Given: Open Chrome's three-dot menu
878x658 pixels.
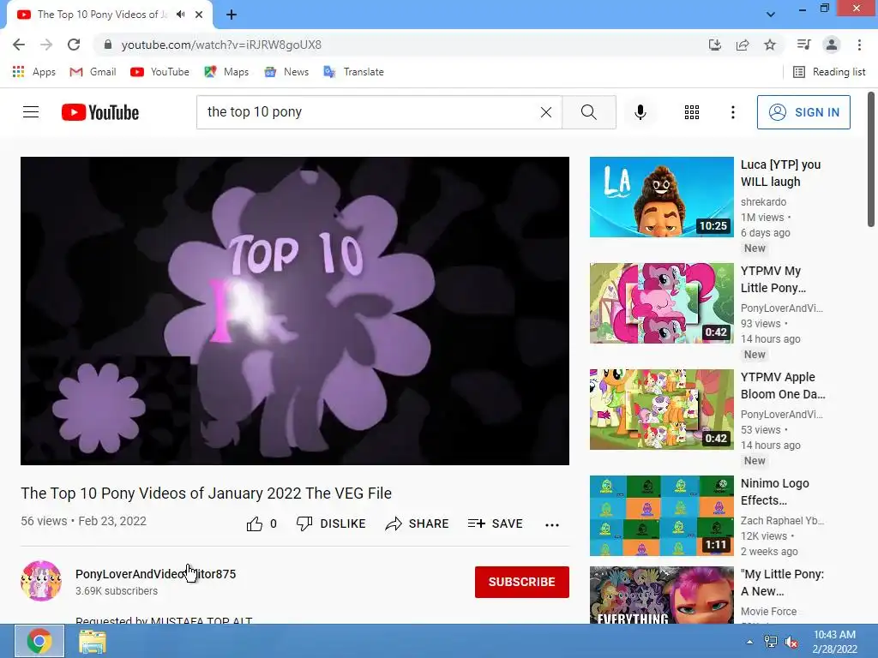Looking at the screenshot, I should pos(859,45).
